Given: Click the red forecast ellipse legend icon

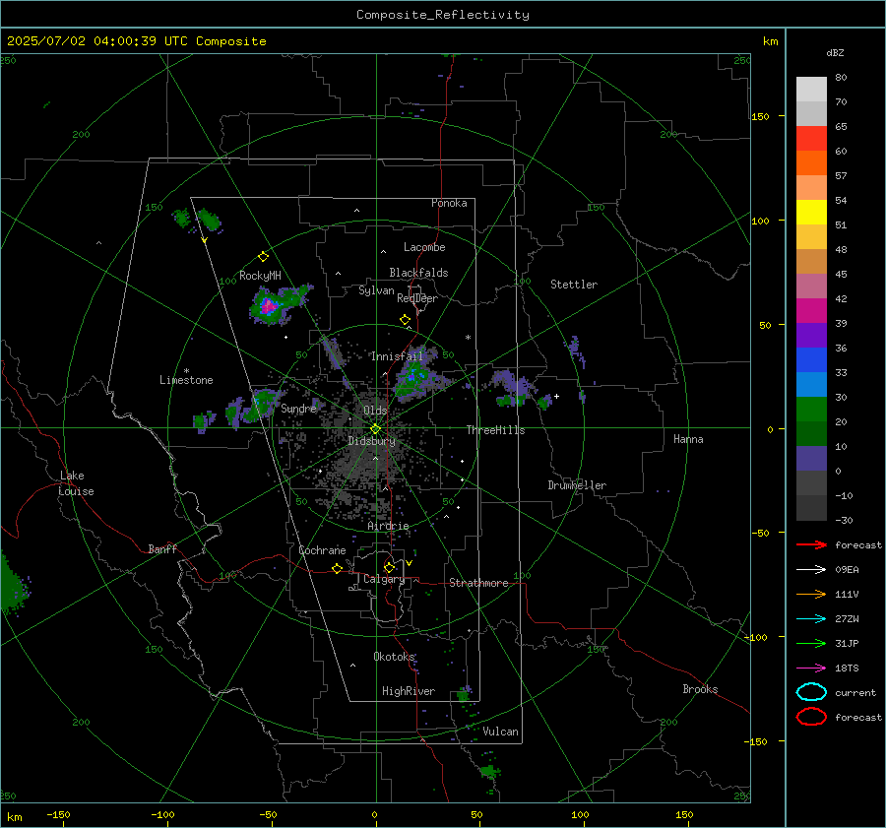Looking at the screenshot, I should click(x=811, y=717).
